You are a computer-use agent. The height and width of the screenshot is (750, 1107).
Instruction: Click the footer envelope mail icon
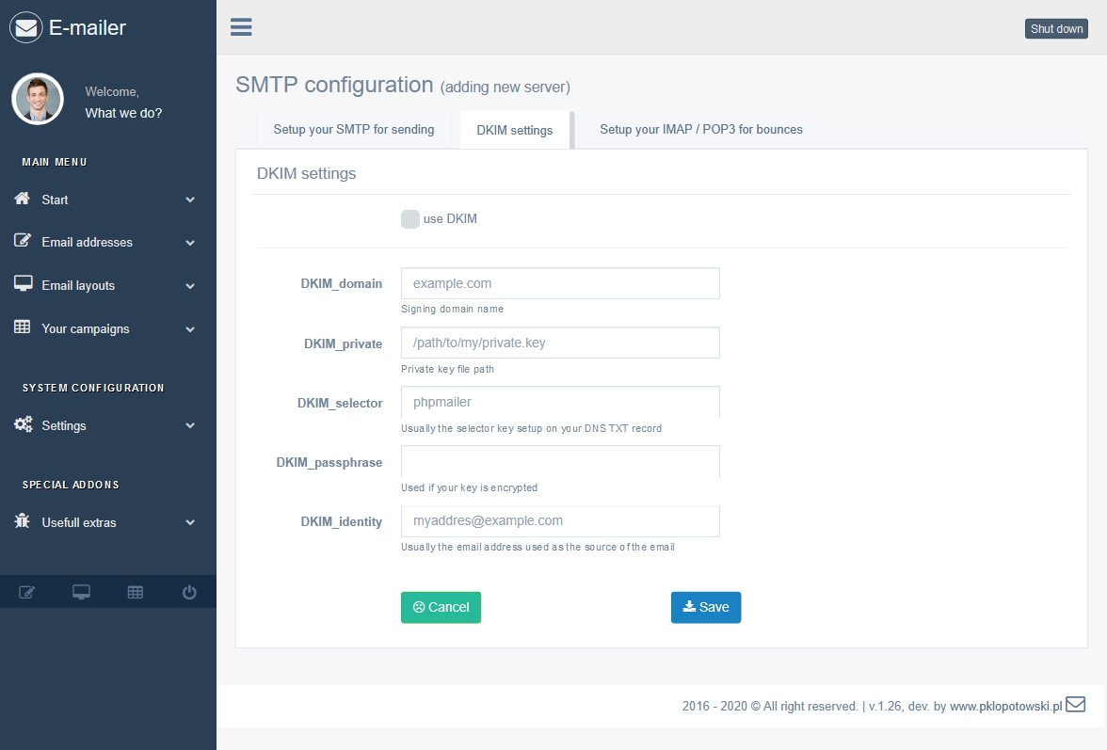point(1075,704)
